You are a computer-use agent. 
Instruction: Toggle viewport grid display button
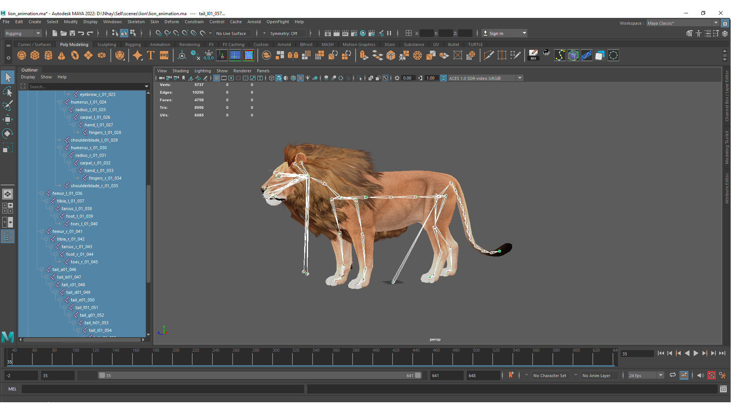pos(216,78)
